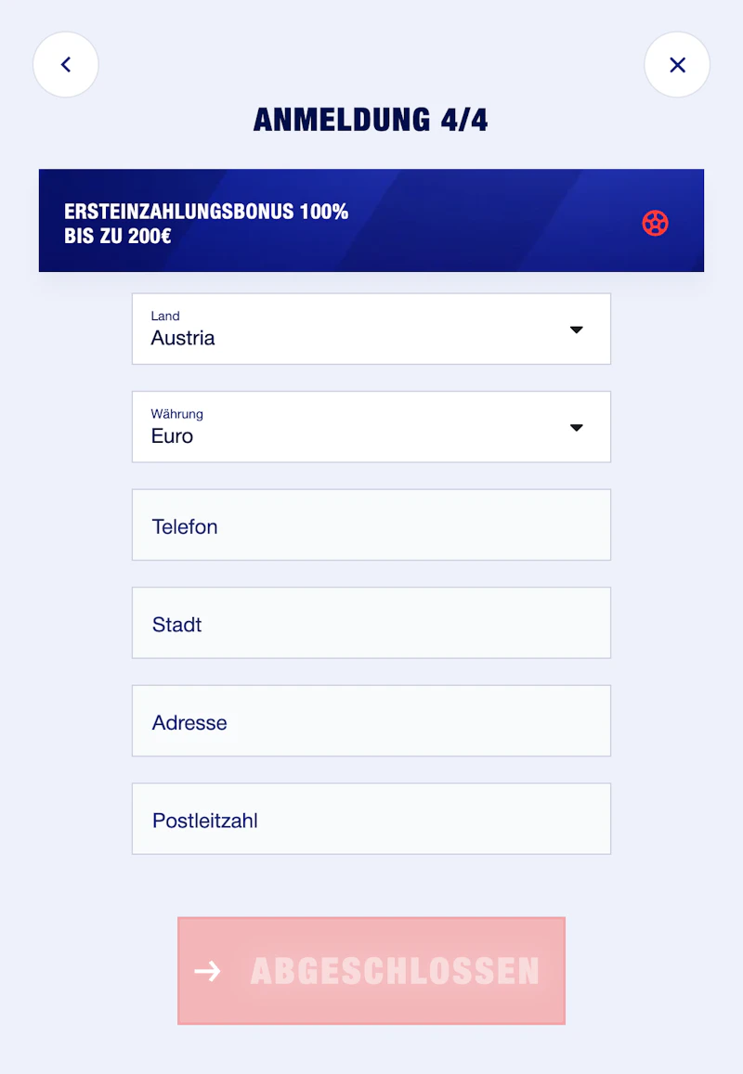This screenshot has width=743, height=1074.
Task: Click the BIS ZU 200€ bonus text
Action: click(x=118, y=236)
